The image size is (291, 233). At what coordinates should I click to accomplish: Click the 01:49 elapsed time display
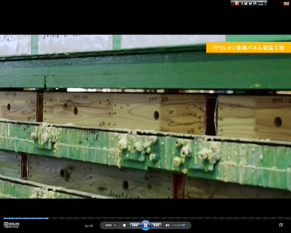tap(89, 226)
